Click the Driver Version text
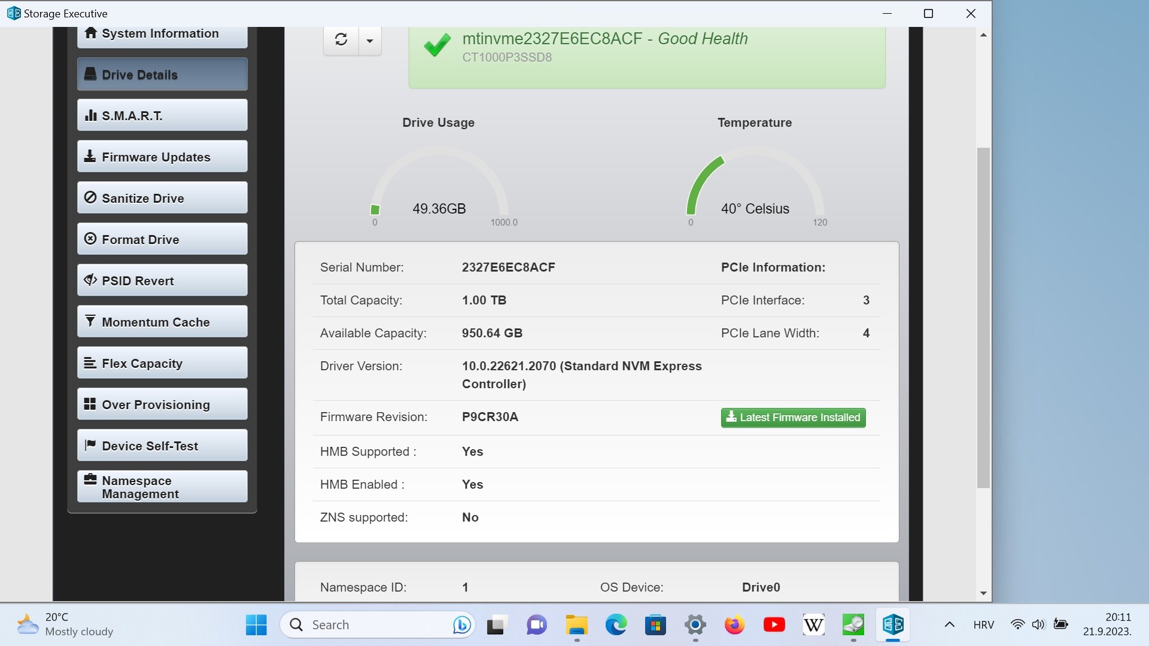 pyautogui.click(x=582, y=375)
